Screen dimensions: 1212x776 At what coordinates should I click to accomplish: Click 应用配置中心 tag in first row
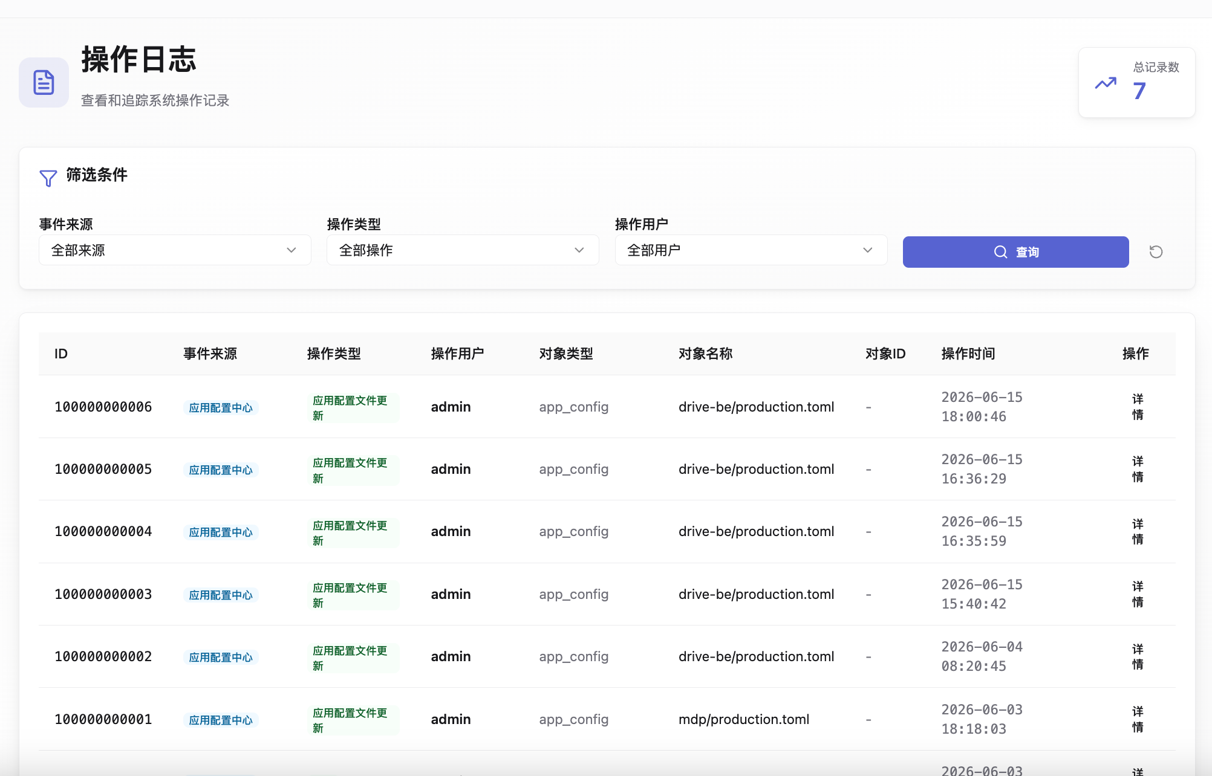click(x=221, y=408)
